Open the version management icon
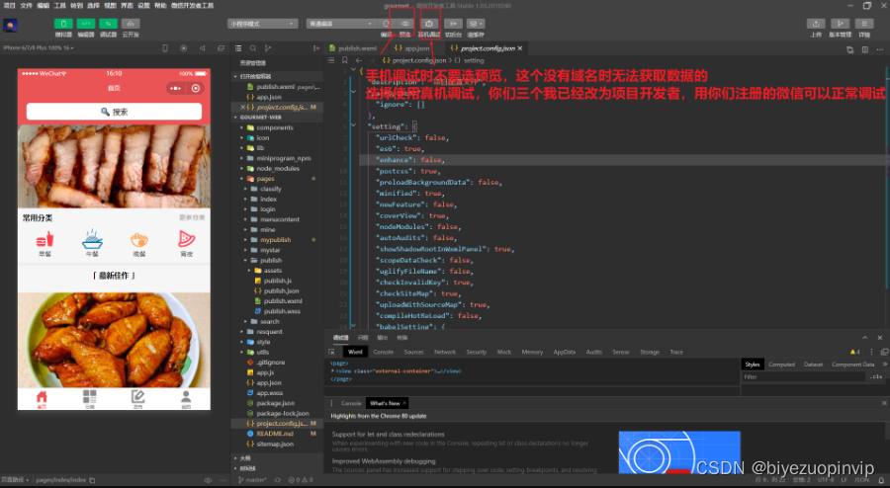The image size is (890, 488). 840,24
